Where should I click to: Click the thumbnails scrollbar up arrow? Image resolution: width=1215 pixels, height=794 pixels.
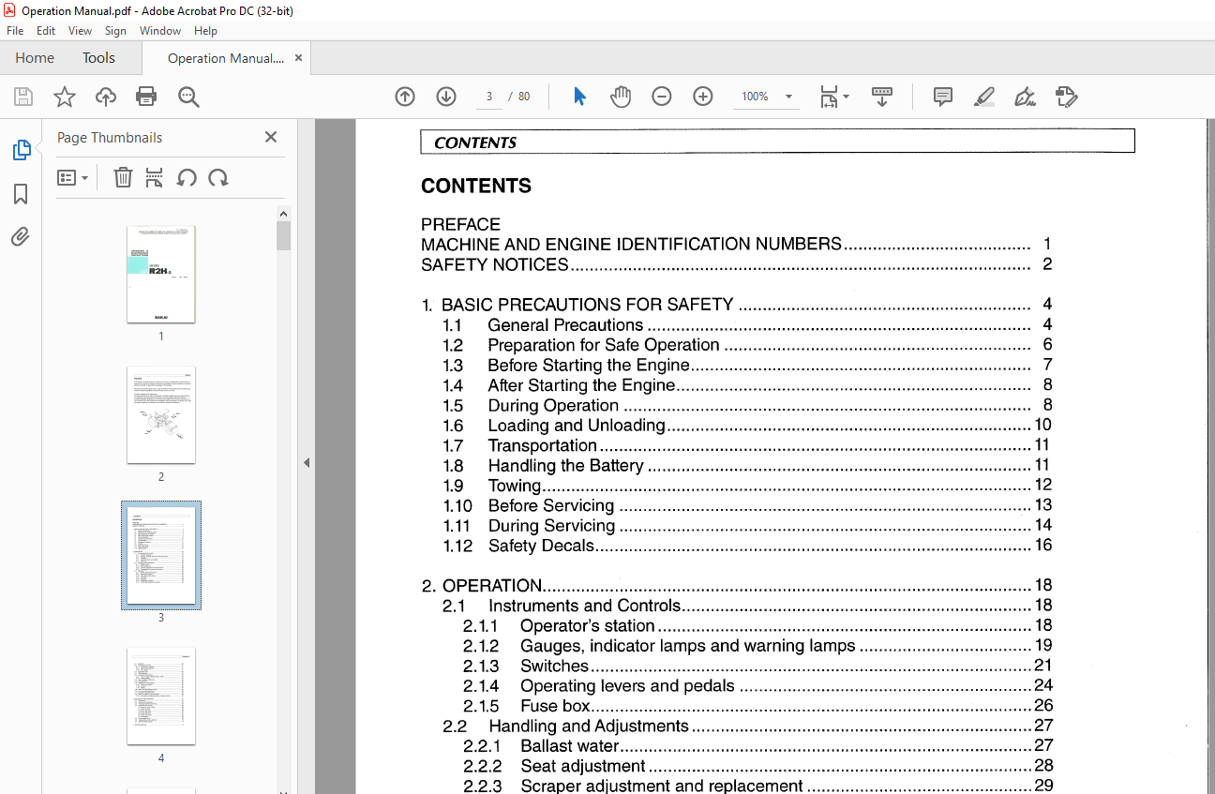point(284,214)
